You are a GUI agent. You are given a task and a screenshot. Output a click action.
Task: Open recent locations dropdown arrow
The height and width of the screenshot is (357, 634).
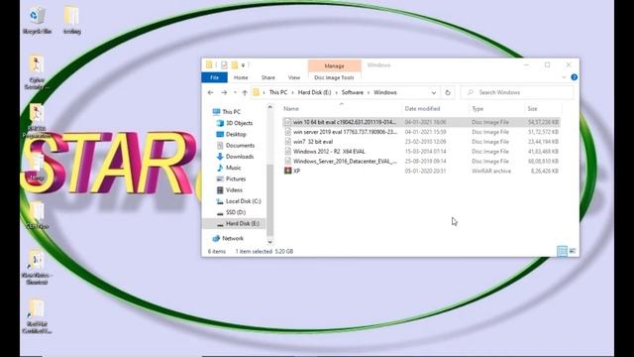[235, 92]
